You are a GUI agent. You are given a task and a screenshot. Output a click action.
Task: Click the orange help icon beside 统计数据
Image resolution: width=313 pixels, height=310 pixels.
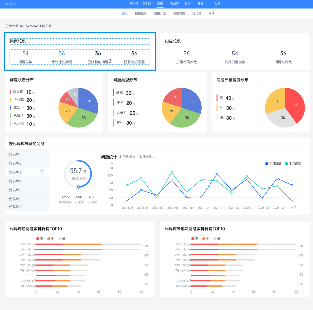7,26
